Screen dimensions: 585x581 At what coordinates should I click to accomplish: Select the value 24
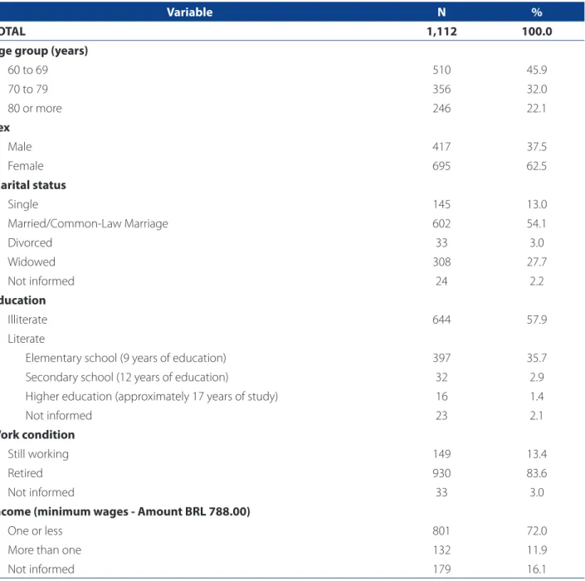tap(441, 281)
